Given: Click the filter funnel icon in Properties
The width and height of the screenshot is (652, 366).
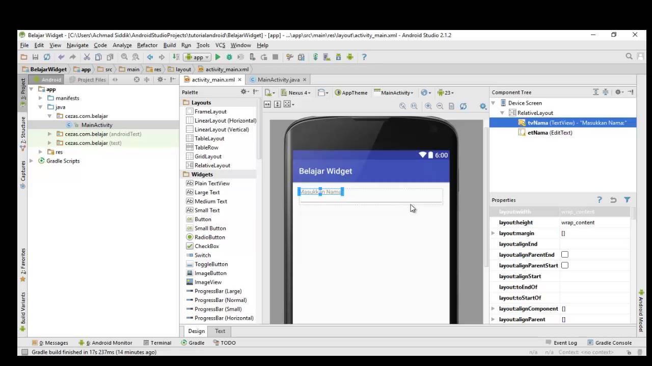Looking at the screenshot, I should click(627, 200).
